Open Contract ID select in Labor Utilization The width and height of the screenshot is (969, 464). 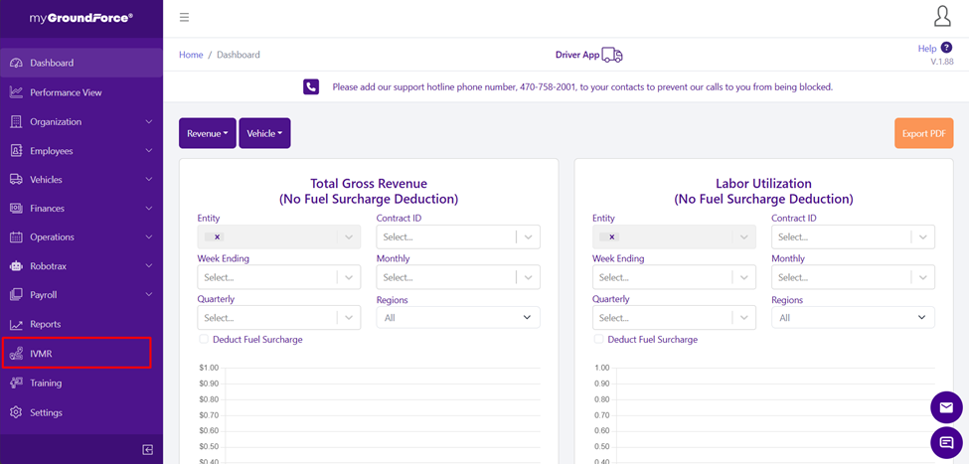pyautogui.click(x=853, y=236)
